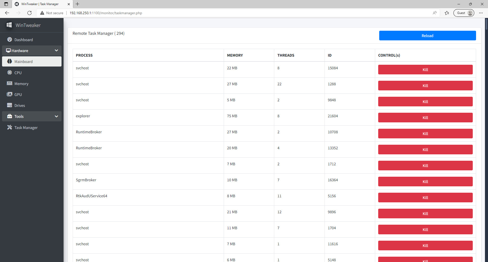
Task: Collapse the Hardware section
Action: pos(56,51)
